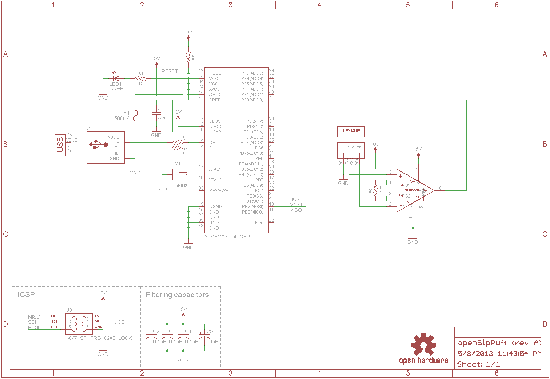The width and height of the screenshot is (550, 379).
Task: Click the GND symbol below the LED1
Action: tap(103, 96)
